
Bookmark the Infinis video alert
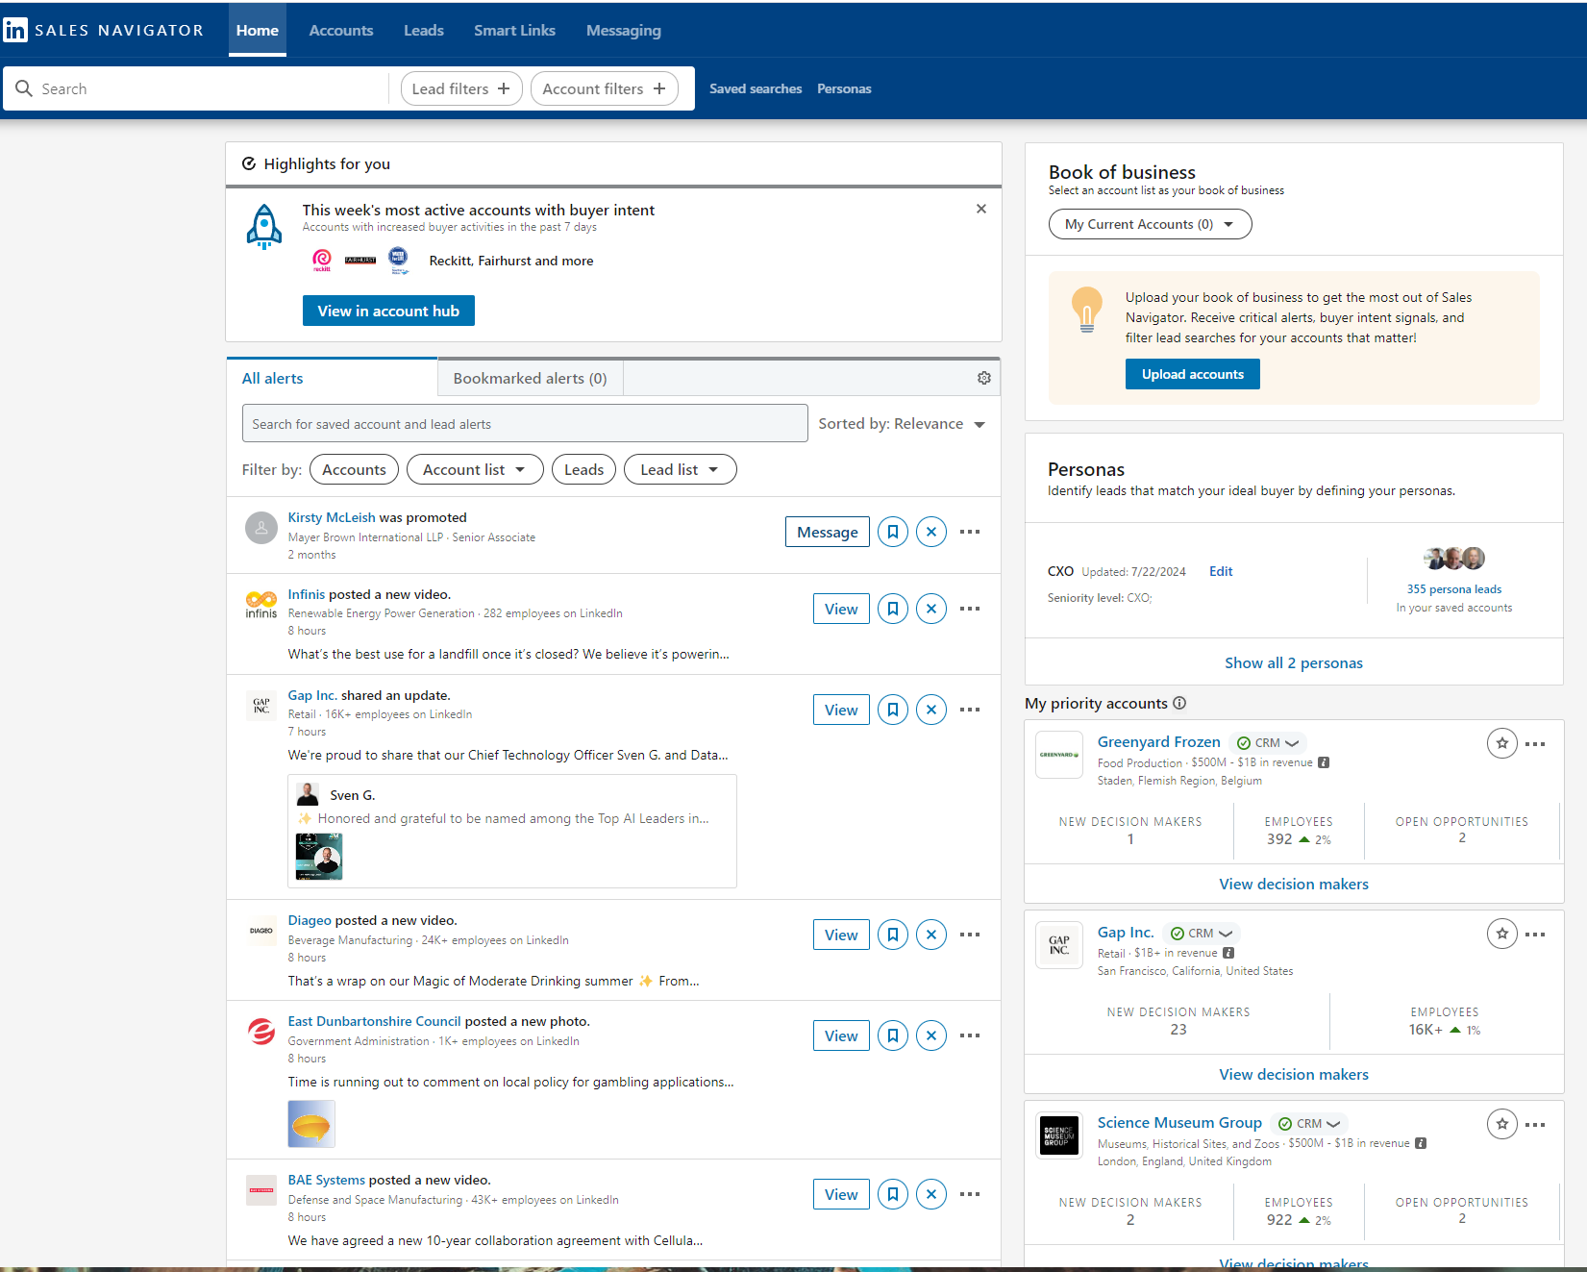pos(893,609)
